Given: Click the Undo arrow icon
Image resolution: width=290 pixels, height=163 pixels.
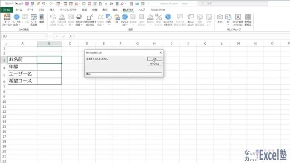Looking at the screenshot, I should coord(43,4).
